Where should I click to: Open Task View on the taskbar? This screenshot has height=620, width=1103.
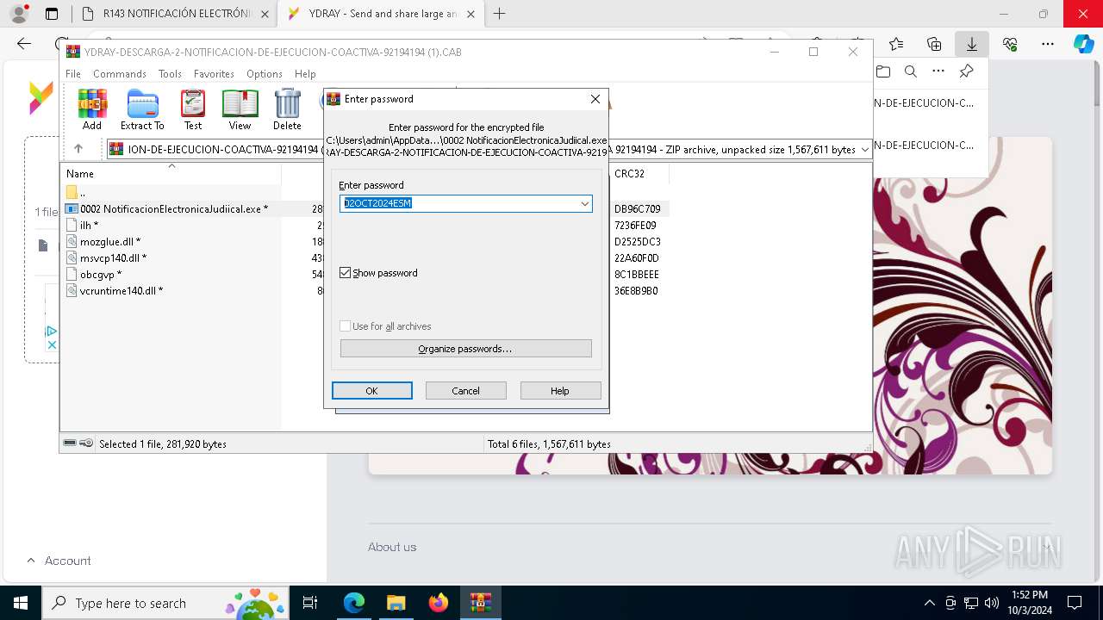click(x=310, y=603)
